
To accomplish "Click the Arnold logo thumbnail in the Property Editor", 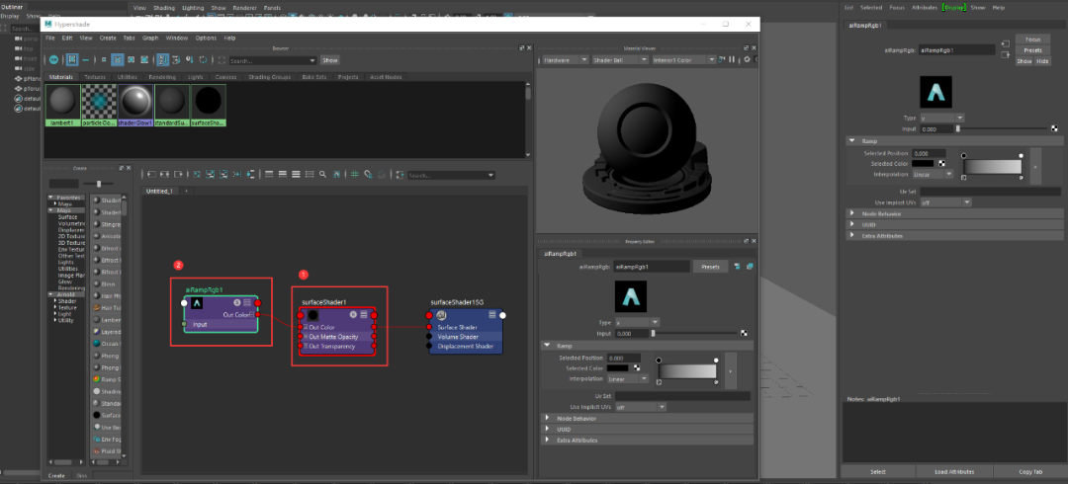I will coord(631,296).
